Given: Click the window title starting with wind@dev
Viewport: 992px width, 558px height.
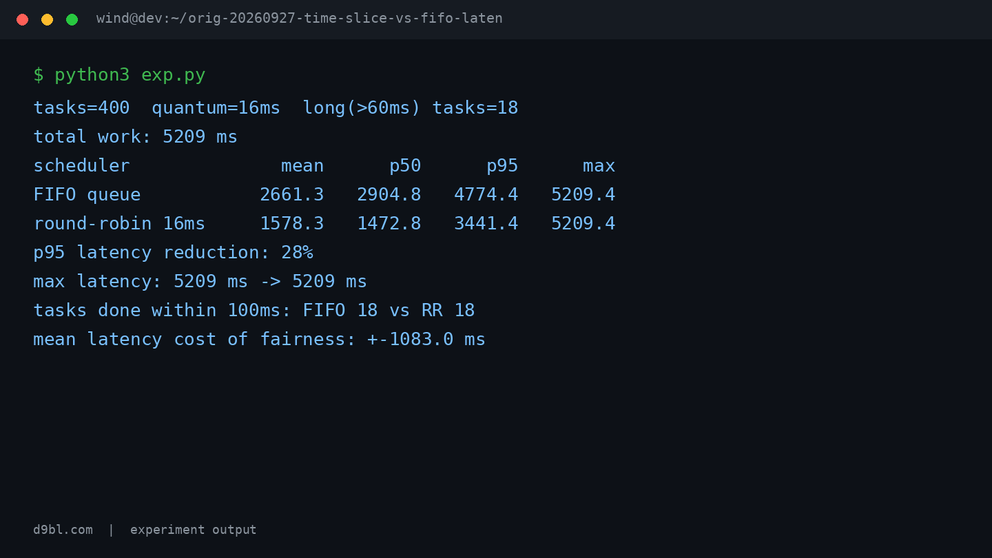Looking at the screenshot, I should 299,19.
